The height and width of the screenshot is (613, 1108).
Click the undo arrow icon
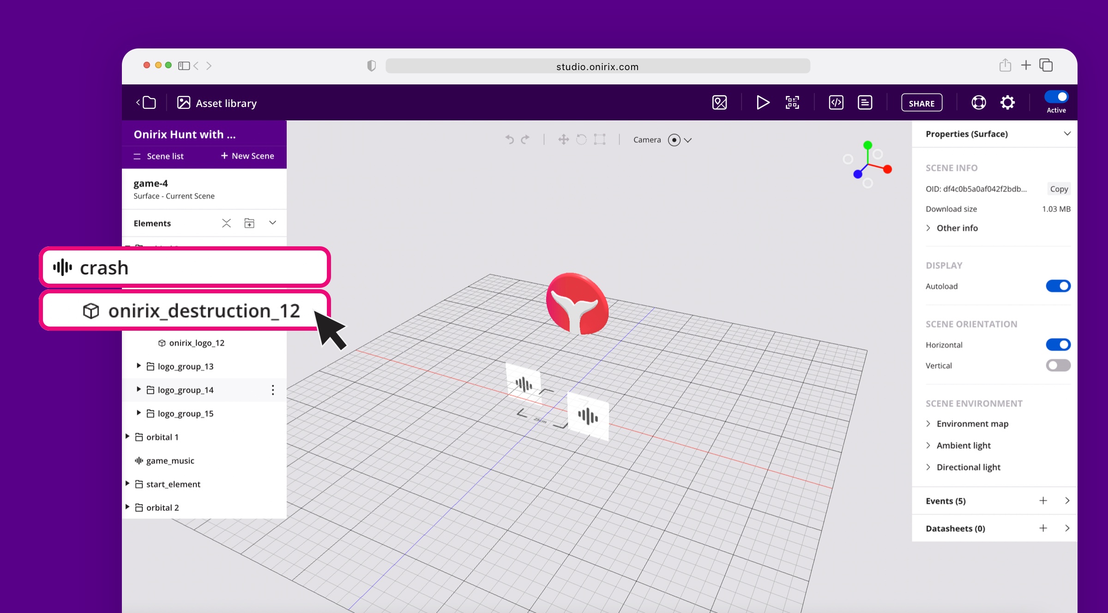pyautogui.click(x=510, y=139)
